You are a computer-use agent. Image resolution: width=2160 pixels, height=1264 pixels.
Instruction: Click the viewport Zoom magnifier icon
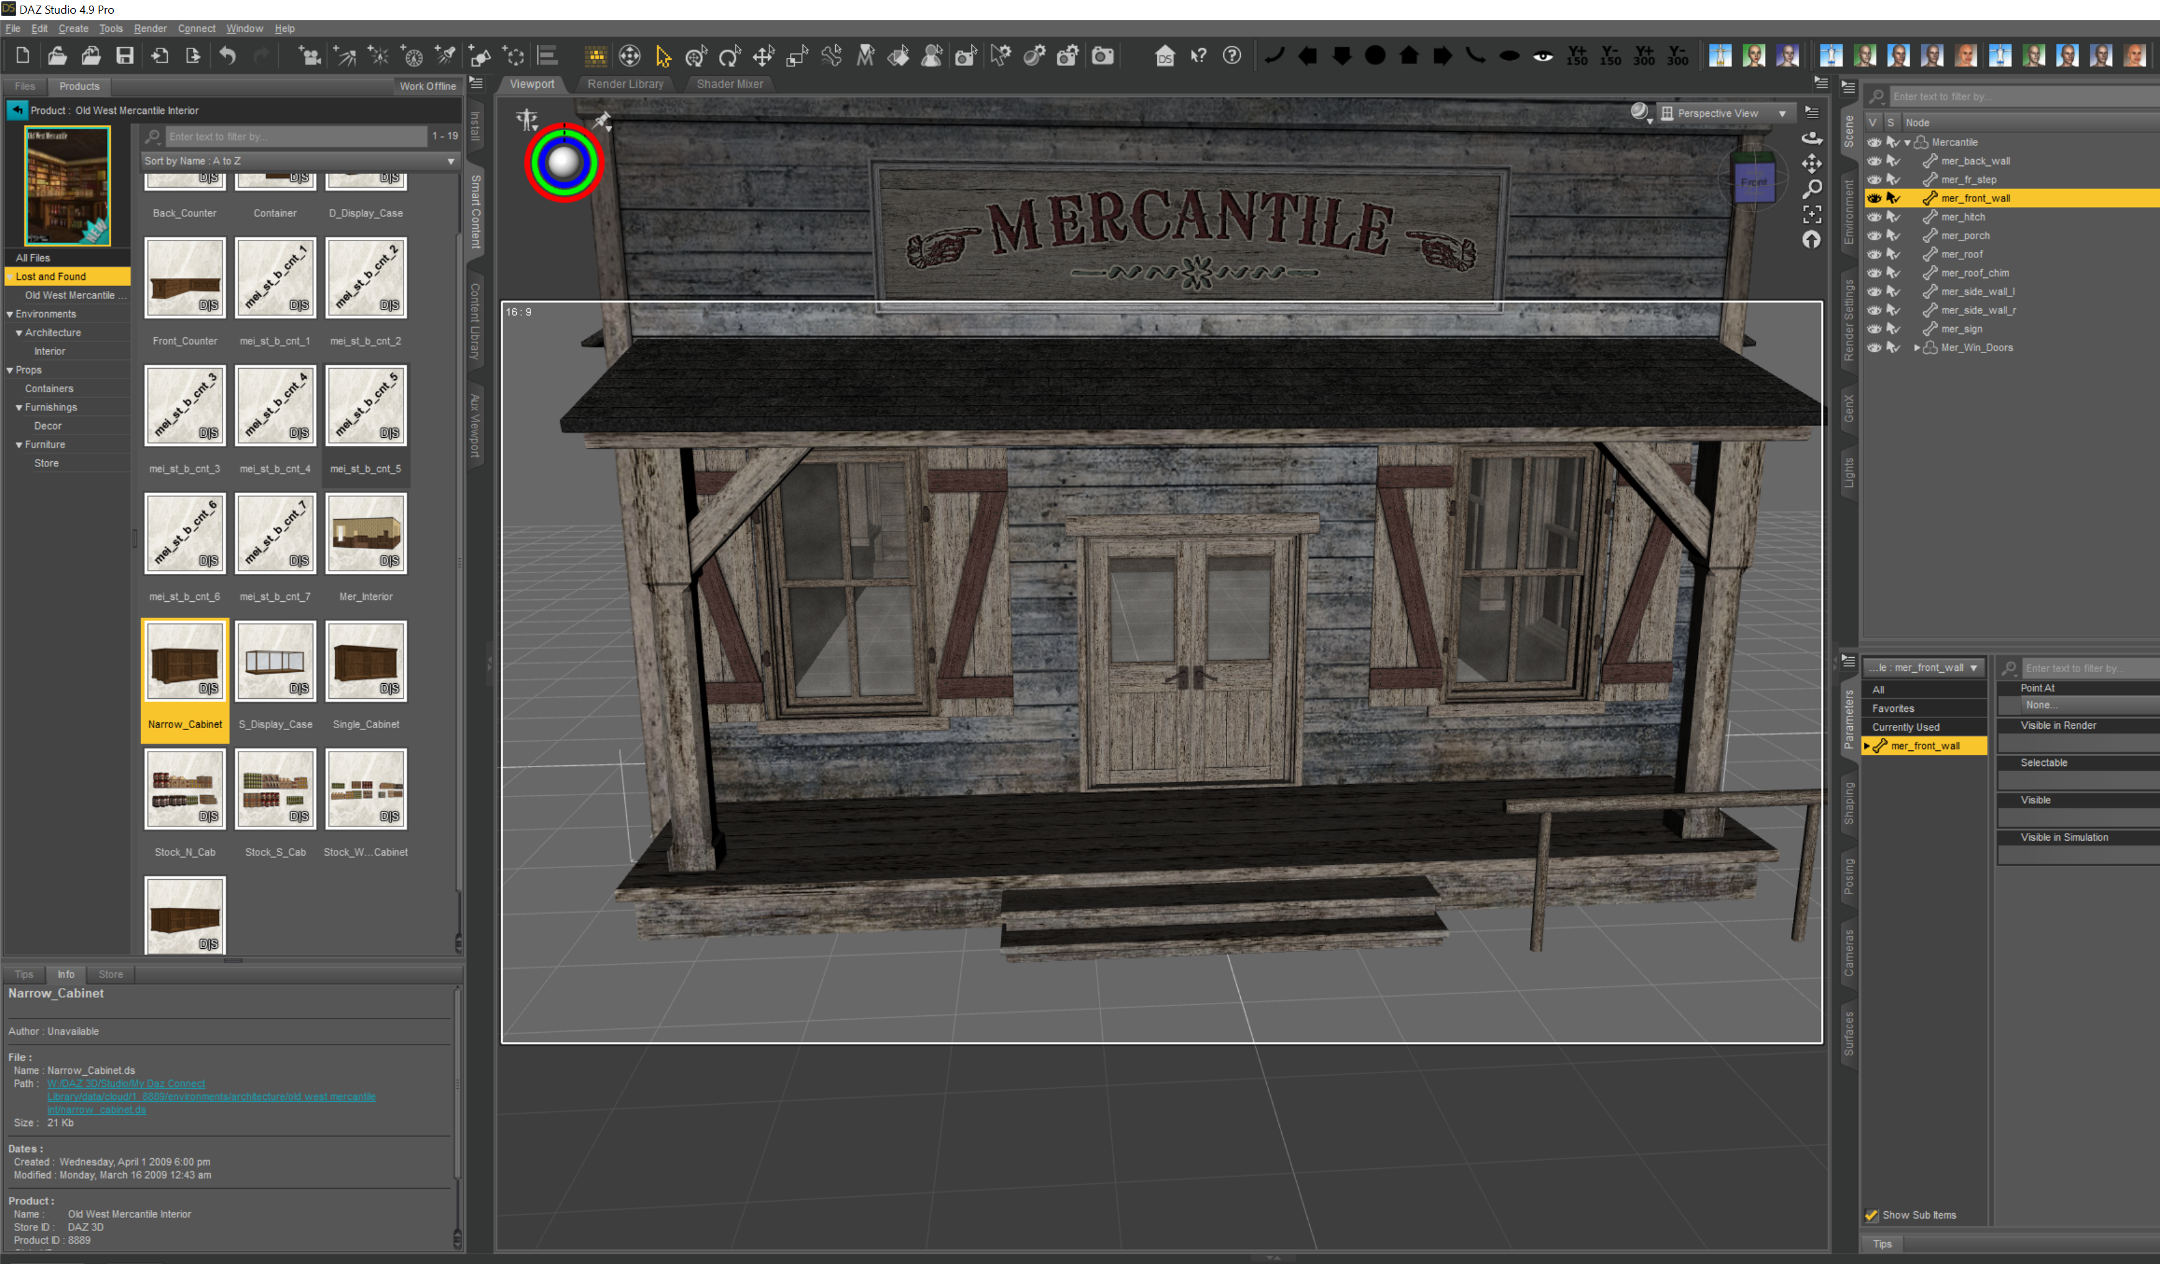coord(1811,188)
